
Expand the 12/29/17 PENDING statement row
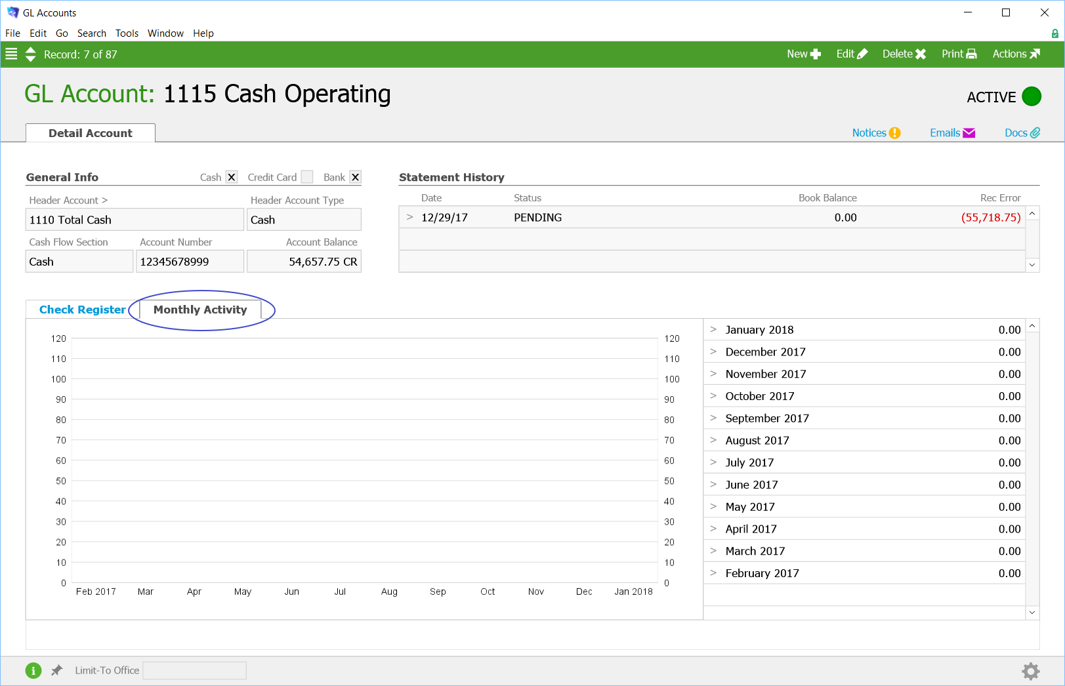pos(409,217)
